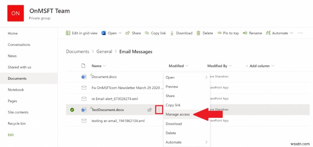Screen dimensions: 313x147
Task: Click the Share icon in the toolbar
Action: (x=128, y=33)
